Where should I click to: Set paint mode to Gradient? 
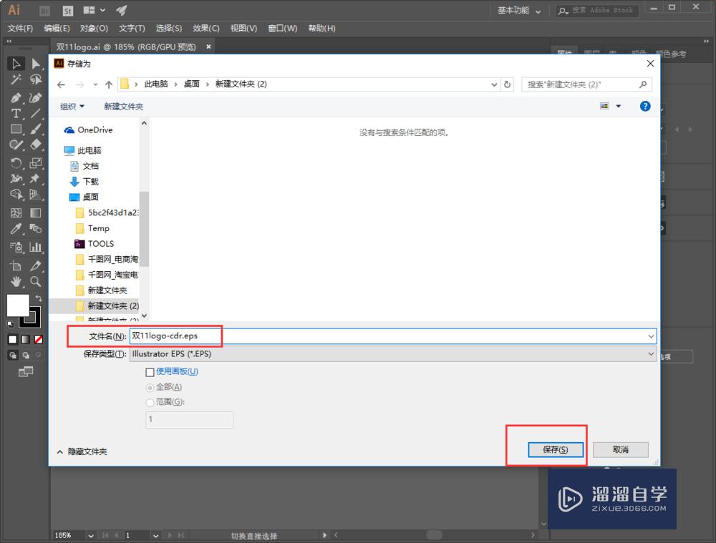[x=26, y=340]
